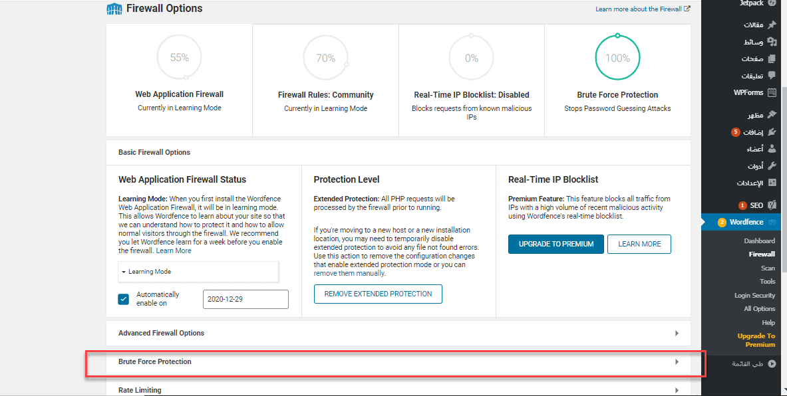The width and height of the screenshot is (787, 396).
Task: Click the SEO notification badge
Action: 742,205
